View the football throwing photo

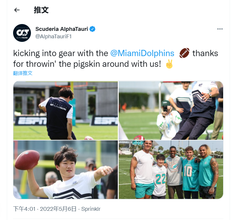click(65, 170)
